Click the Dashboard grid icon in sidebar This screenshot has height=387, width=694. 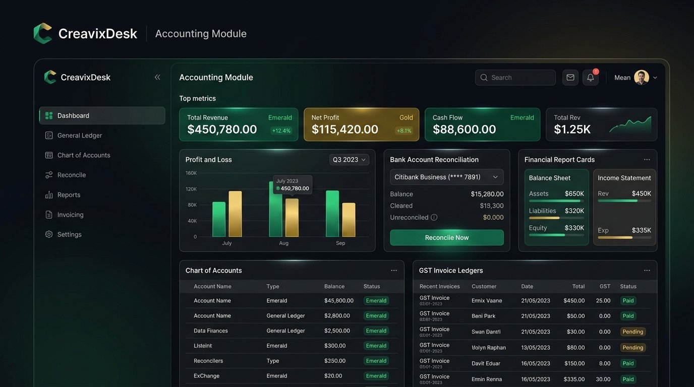[x=49, y=115]
